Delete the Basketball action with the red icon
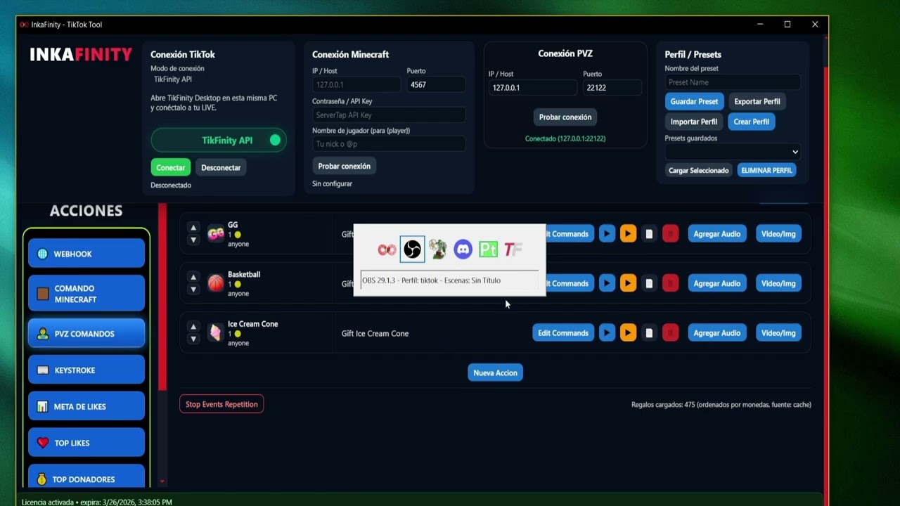 (x=671, y=283)
